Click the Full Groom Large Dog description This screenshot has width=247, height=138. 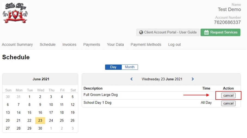(101, 95)
